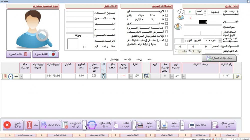Click الجوال mobile number field

tap(203, 22)
